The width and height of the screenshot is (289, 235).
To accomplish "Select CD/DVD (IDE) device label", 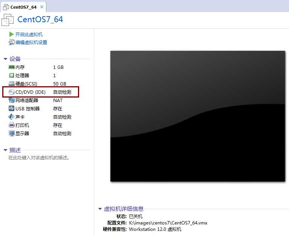I will point(31,92).
